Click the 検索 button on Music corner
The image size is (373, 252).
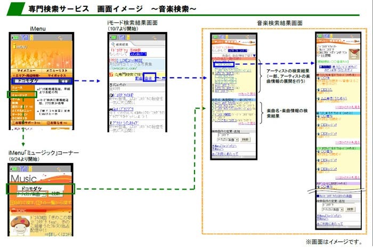tap(55, 194)
